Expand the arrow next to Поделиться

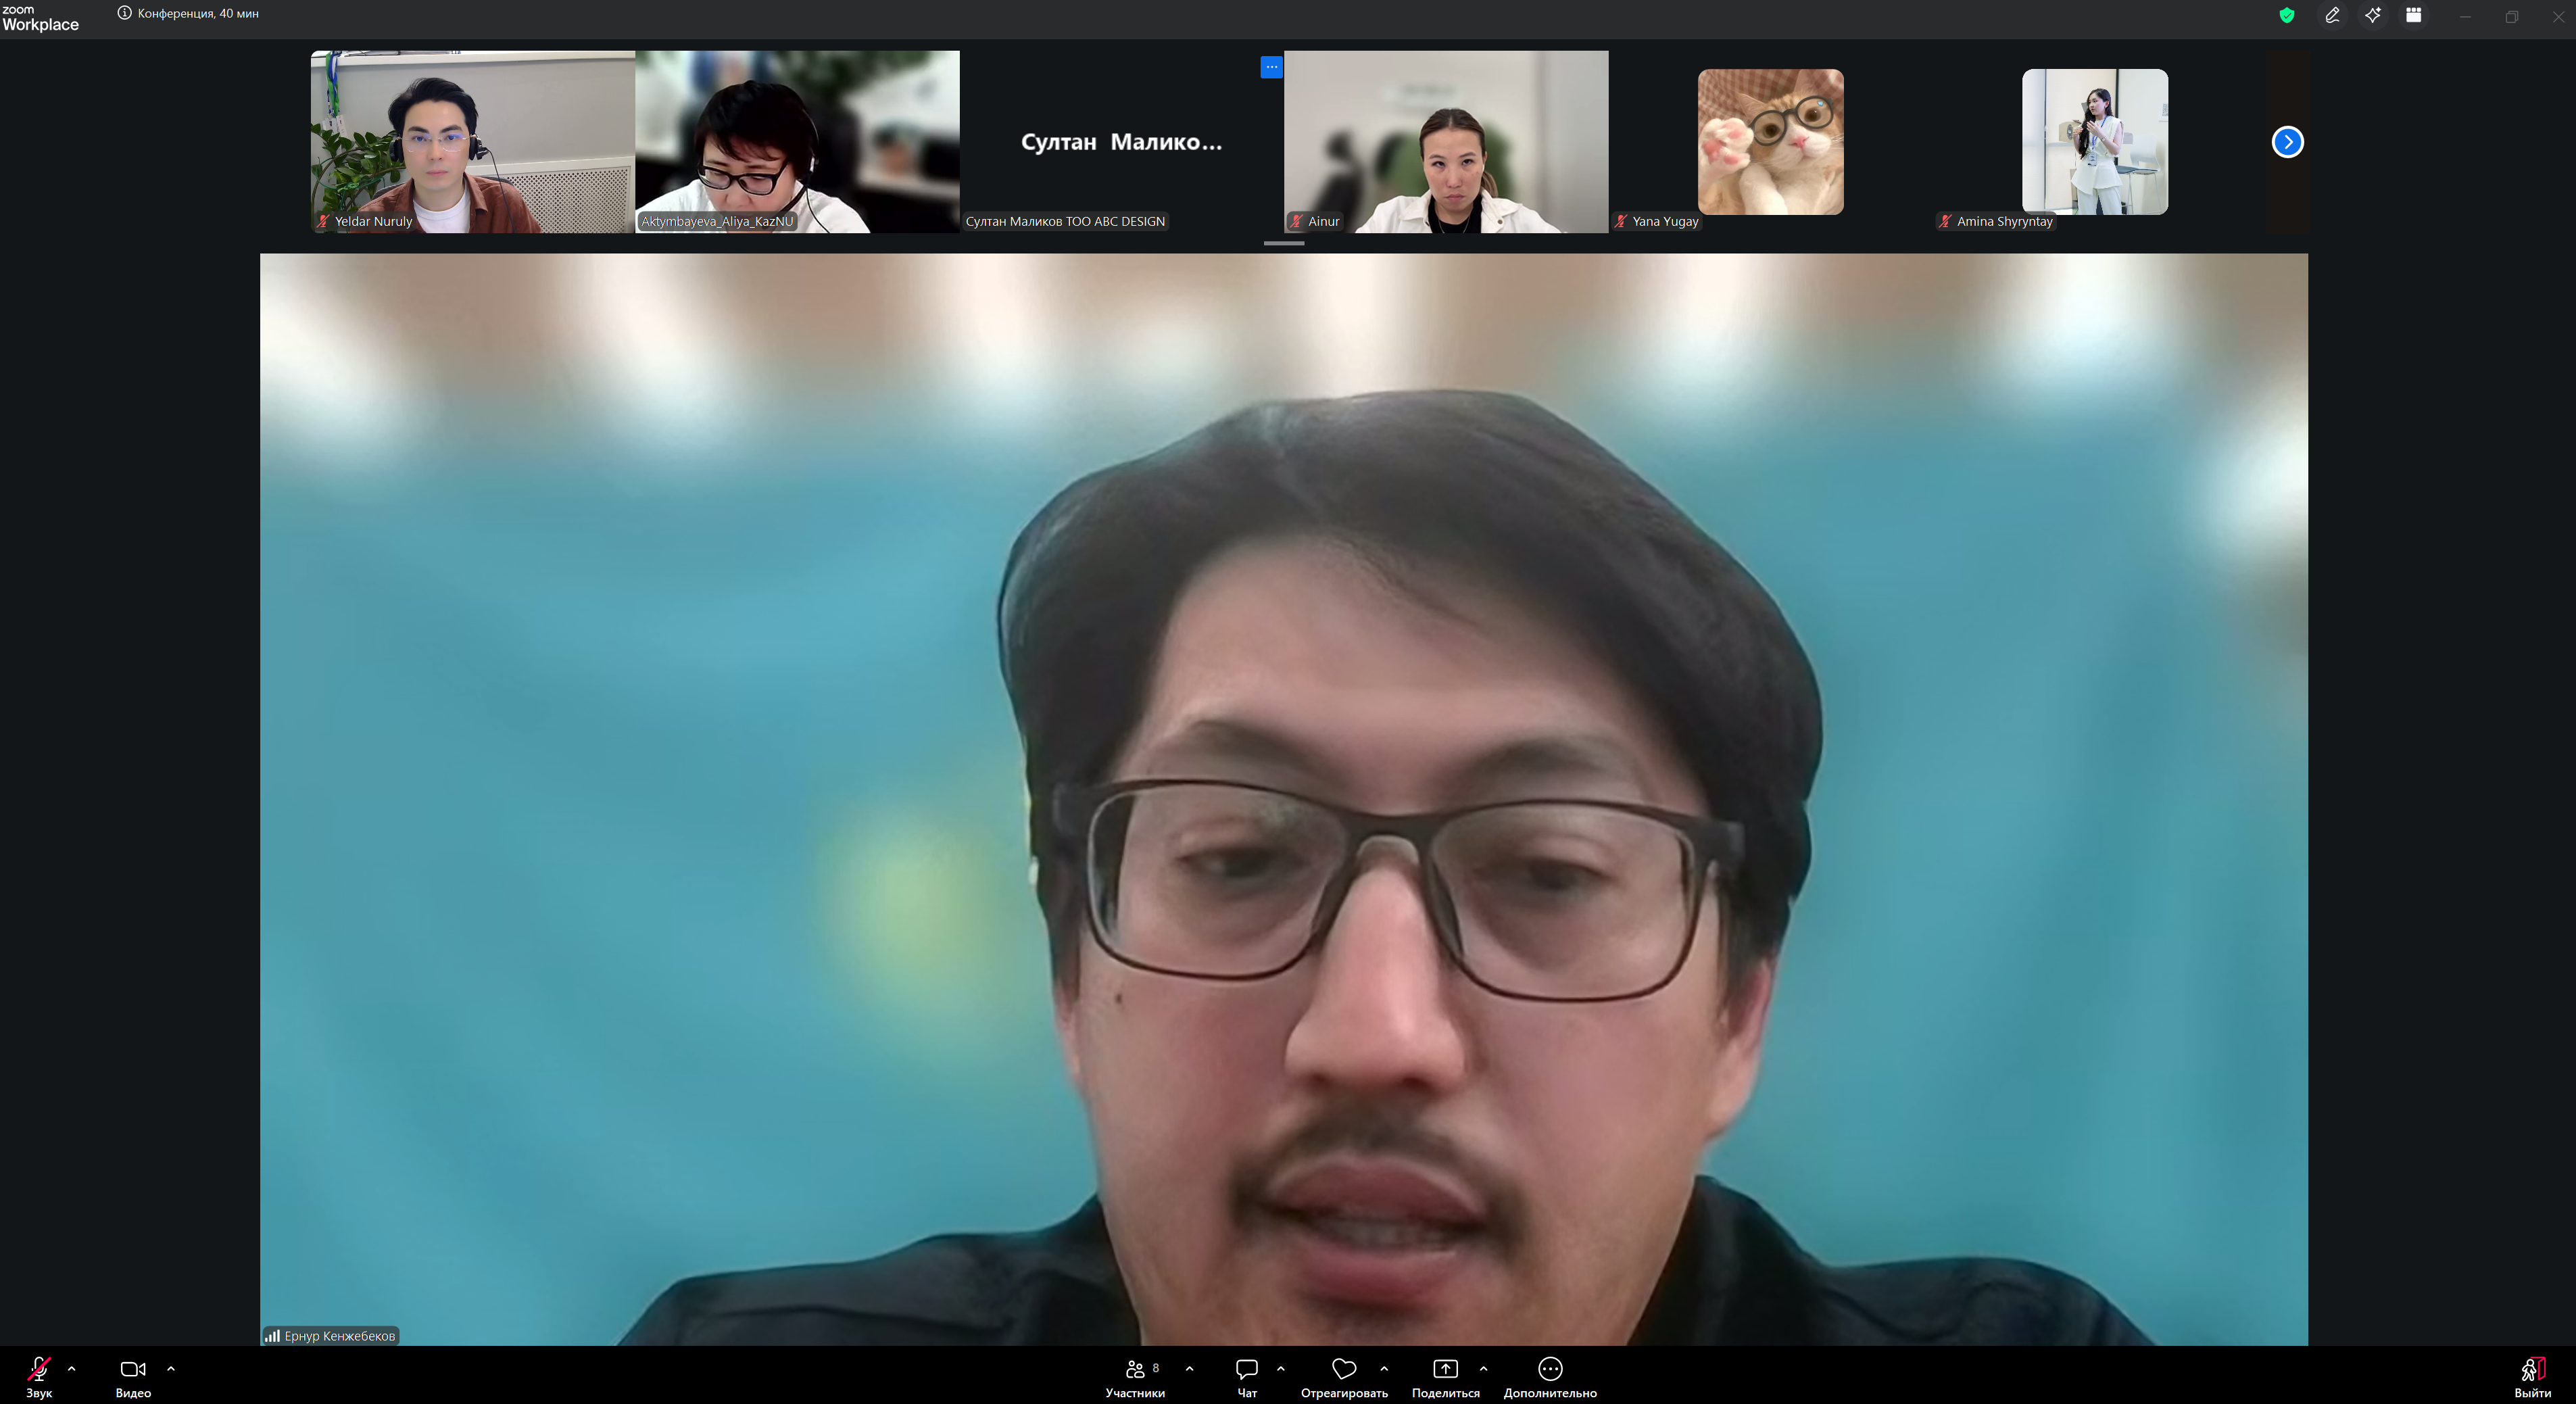point(1483,1368)
